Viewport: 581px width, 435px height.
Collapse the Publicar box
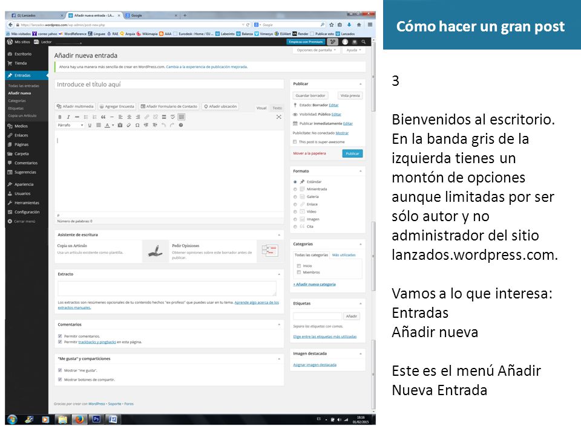(x=361, y=84)
